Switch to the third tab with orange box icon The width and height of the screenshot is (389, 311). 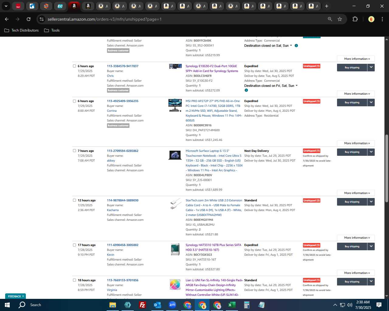[46, 6]
